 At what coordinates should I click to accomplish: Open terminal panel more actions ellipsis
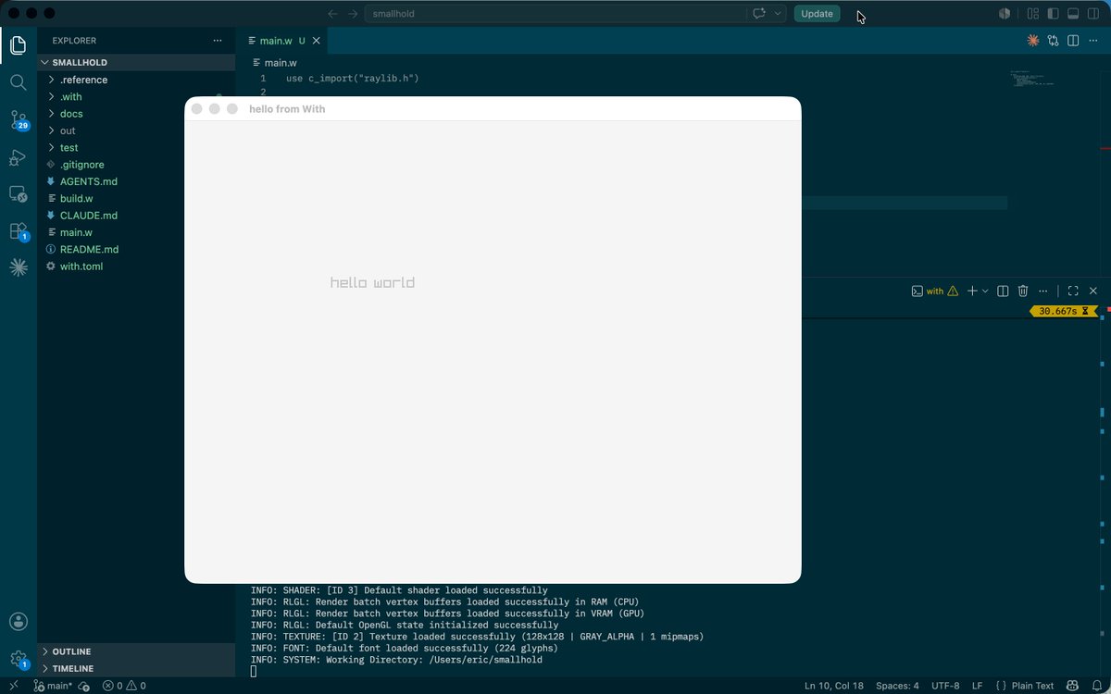coord(1043,291)
